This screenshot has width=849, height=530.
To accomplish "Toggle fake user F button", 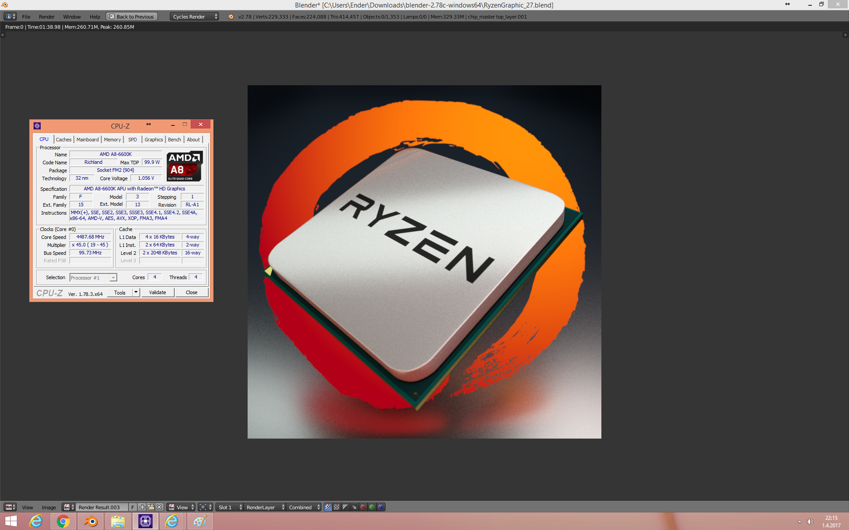I will [133, 507].
